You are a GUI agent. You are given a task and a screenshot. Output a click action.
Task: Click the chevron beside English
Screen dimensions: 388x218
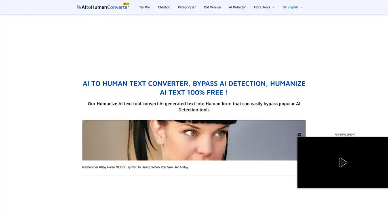(302, 7)
